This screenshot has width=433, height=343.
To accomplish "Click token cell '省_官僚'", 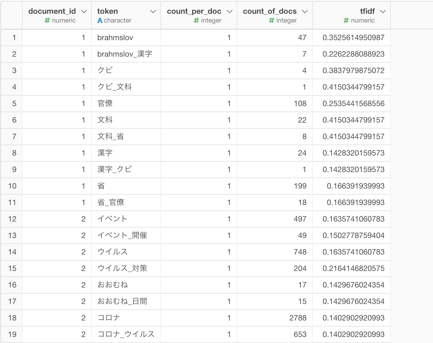I will tap(126, 203).
